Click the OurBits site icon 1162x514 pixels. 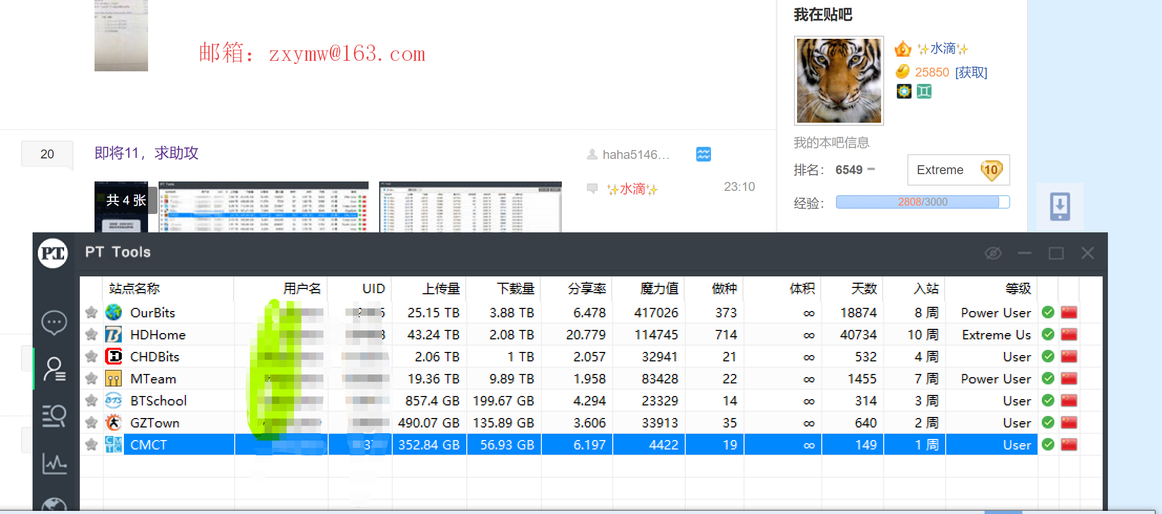pyautogui.click(x=113, y=313)
